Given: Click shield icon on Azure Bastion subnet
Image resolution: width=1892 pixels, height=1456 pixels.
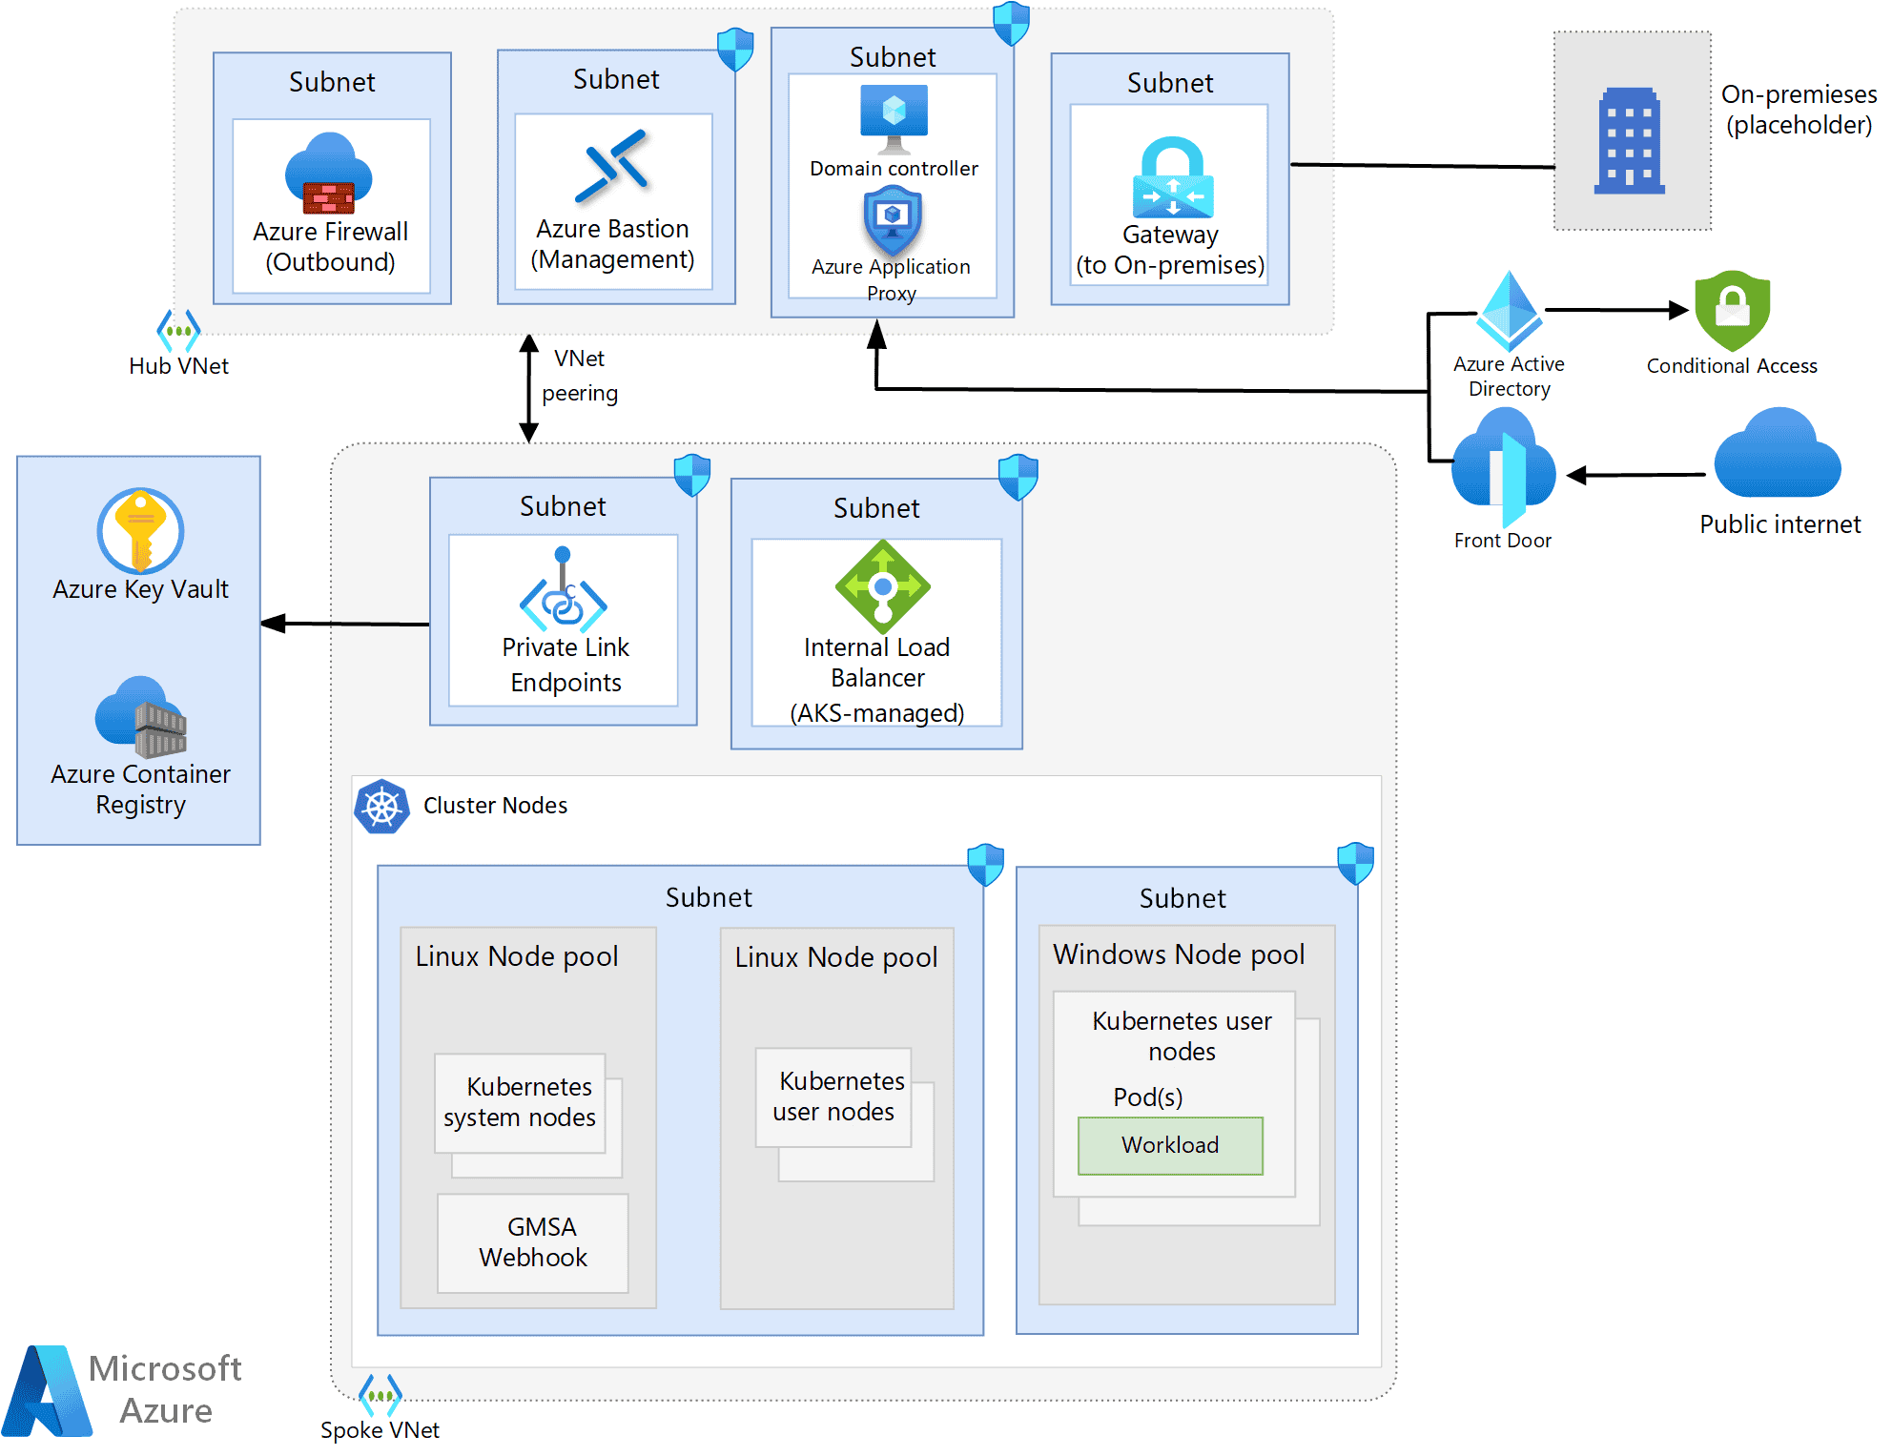Looking at the screenshot, I should pos(735,49).
